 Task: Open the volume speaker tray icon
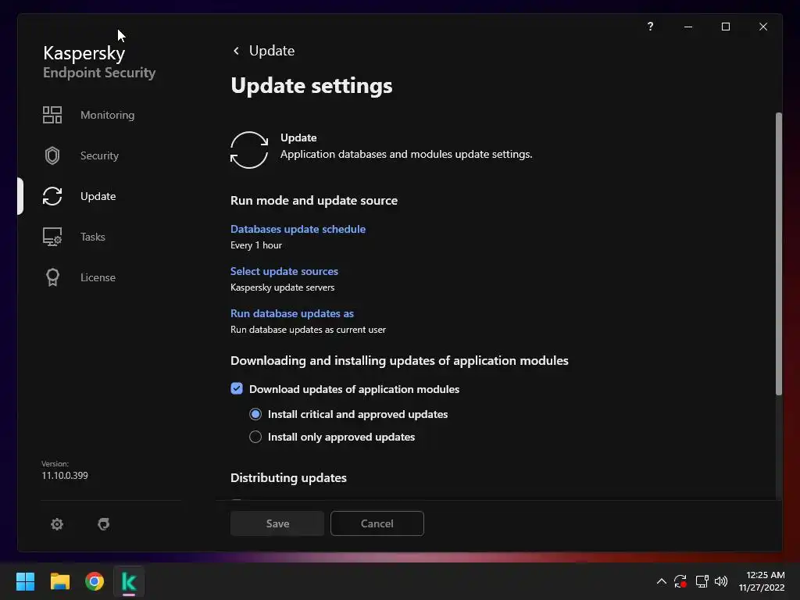click(721, 581)
